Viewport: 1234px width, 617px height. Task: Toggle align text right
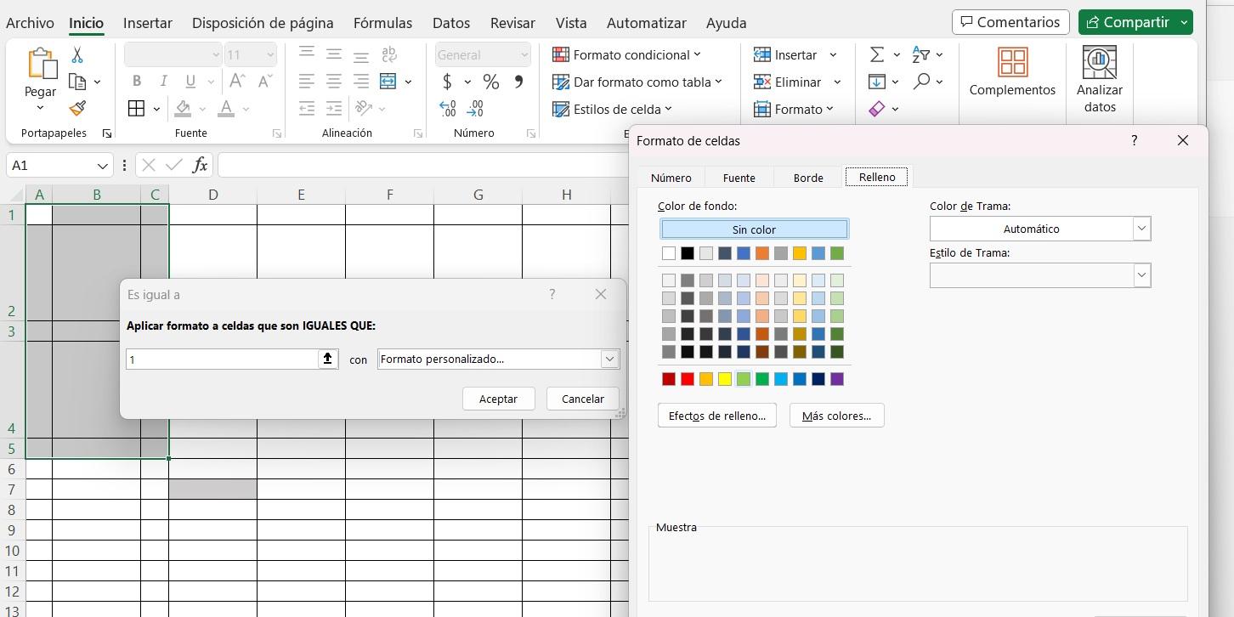(x=361, y=82)
